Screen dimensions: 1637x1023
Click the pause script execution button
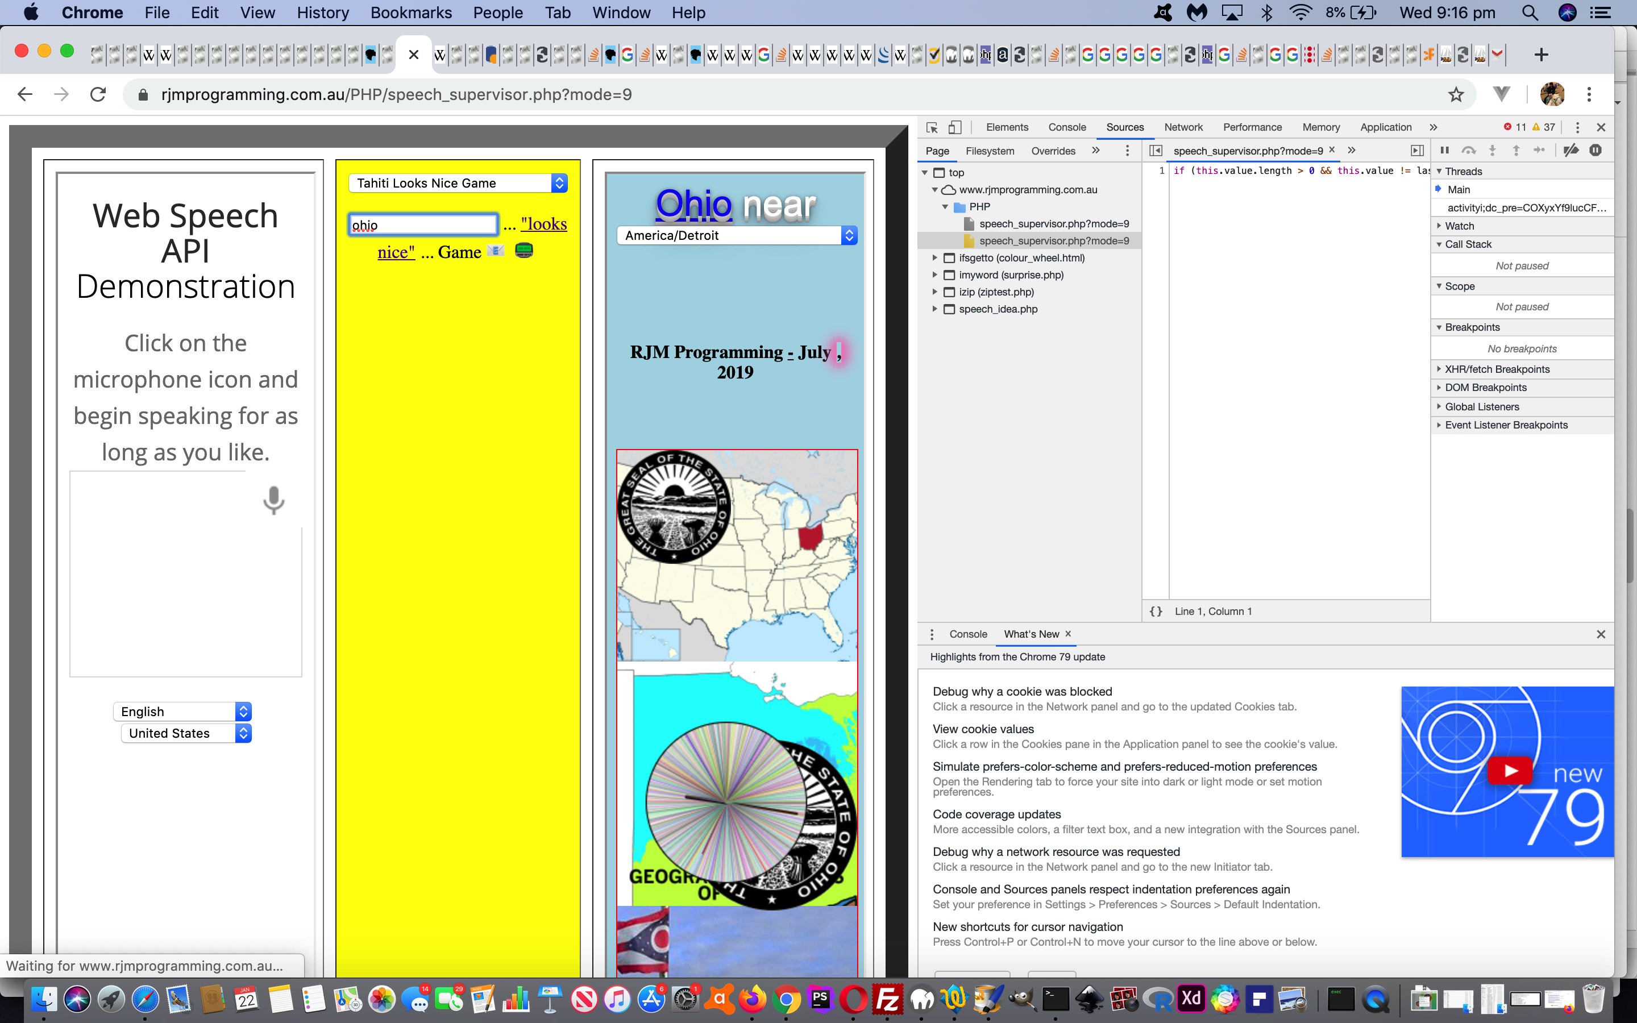1444,150
